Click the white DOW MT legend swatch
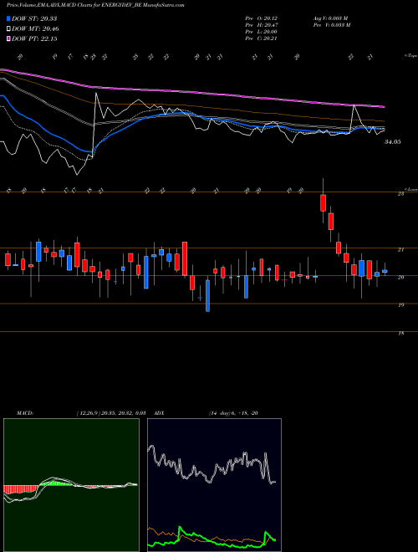Screen dimensions: 418x552 [x=9, y=29]
